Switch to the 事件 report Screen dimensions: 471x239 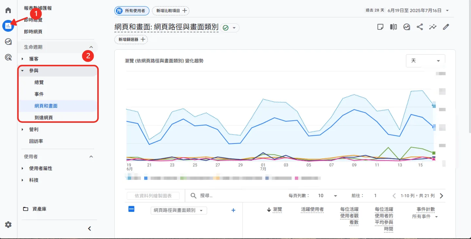click(39, 94)
